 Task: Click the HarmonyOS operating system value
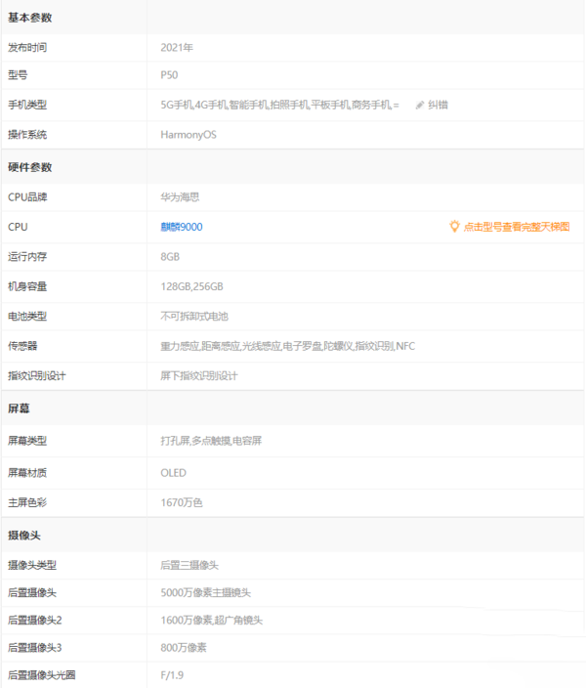pyautogui.click(x=188, y=135)
